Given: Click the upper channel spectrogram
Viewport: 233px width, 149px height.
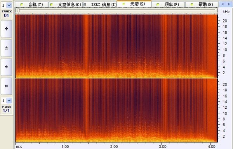Looking at the screenshot, I should [x=116, y=46].
